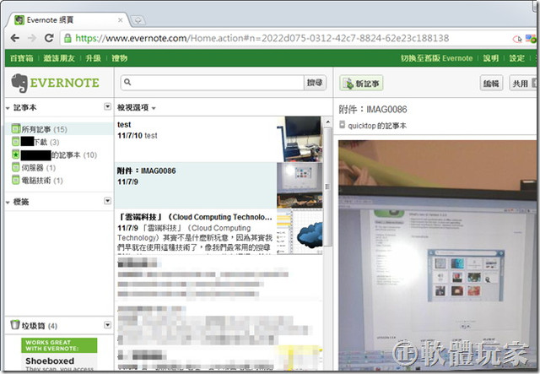The height and width of the screenshot is (374, 540).
Task: Open the 設定 settings link
Action: coord(517,58)
